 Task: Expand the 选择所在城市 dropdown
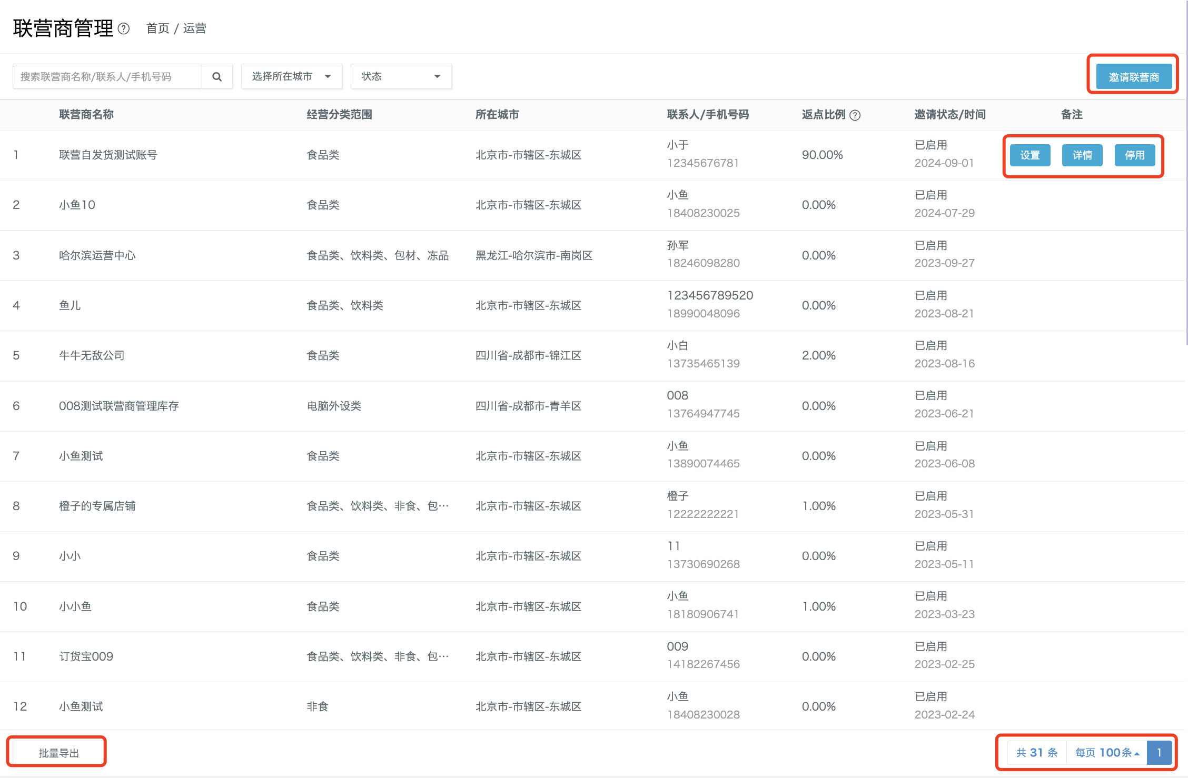[x=292, y=77]
